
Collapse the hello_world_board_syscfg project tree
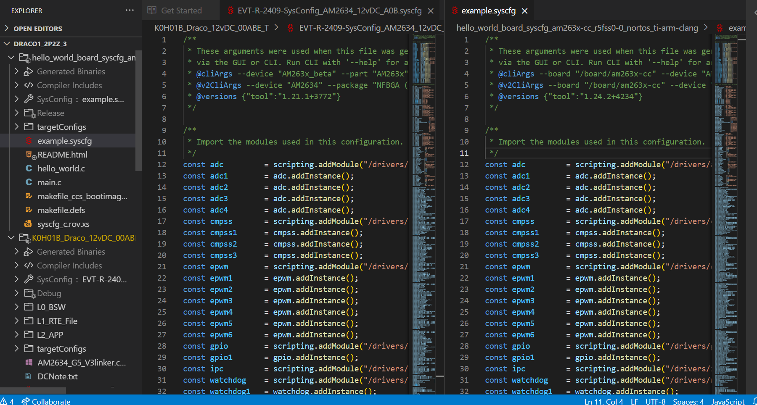(x=11, y=58)
